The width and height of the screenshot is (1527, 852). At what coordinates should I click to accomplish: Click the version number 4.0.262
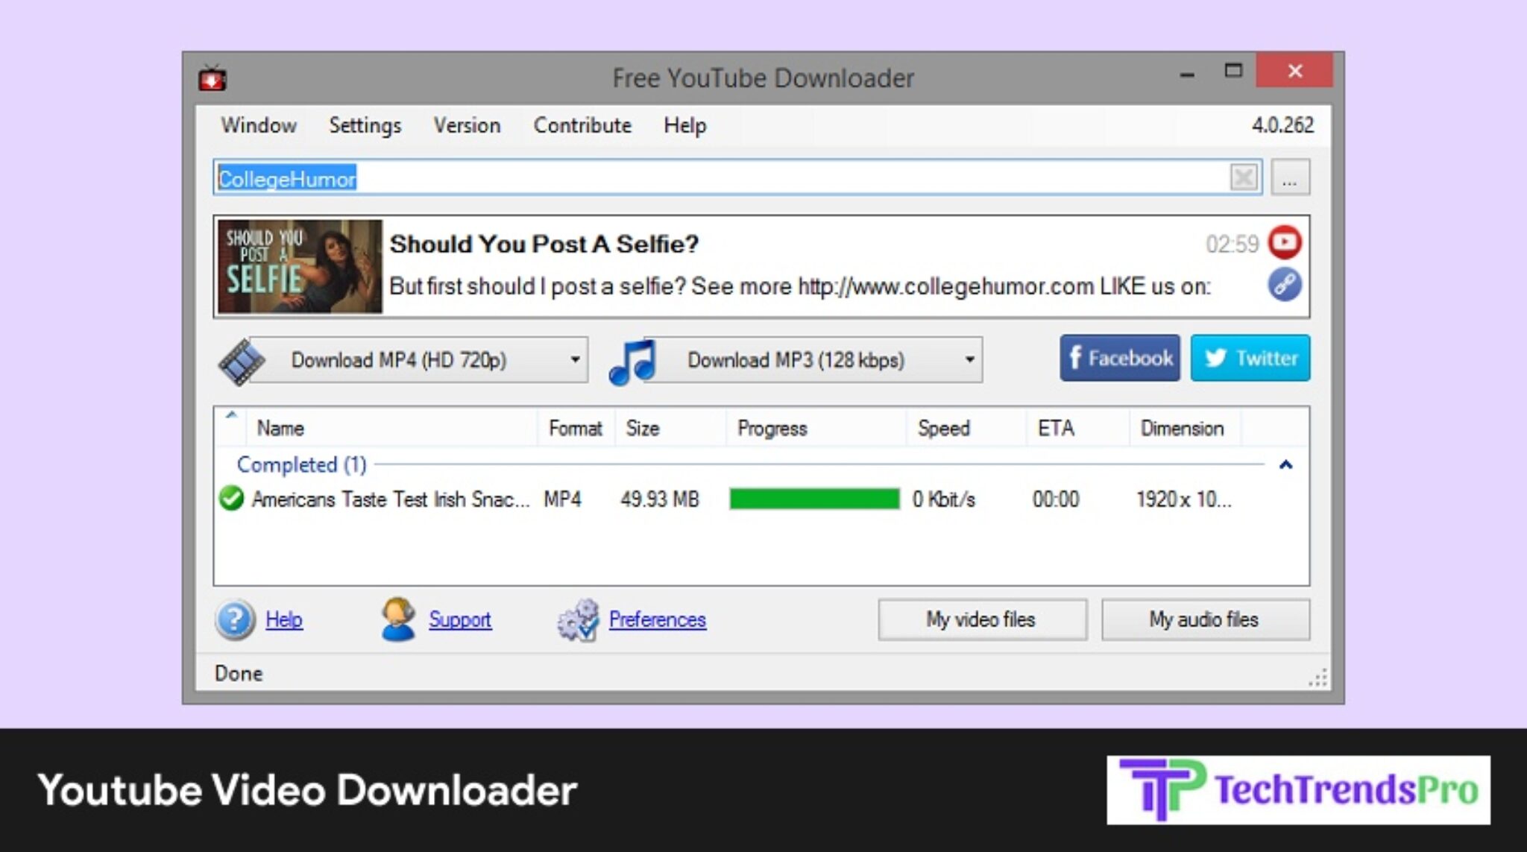[1282, 125]
